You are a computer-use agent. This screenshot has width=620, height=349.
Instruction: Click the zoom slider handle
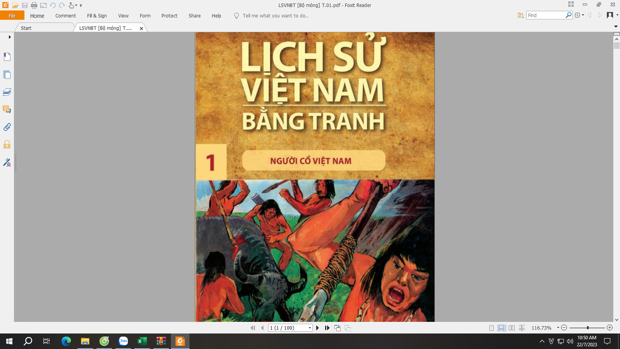(x=587, y=328)
